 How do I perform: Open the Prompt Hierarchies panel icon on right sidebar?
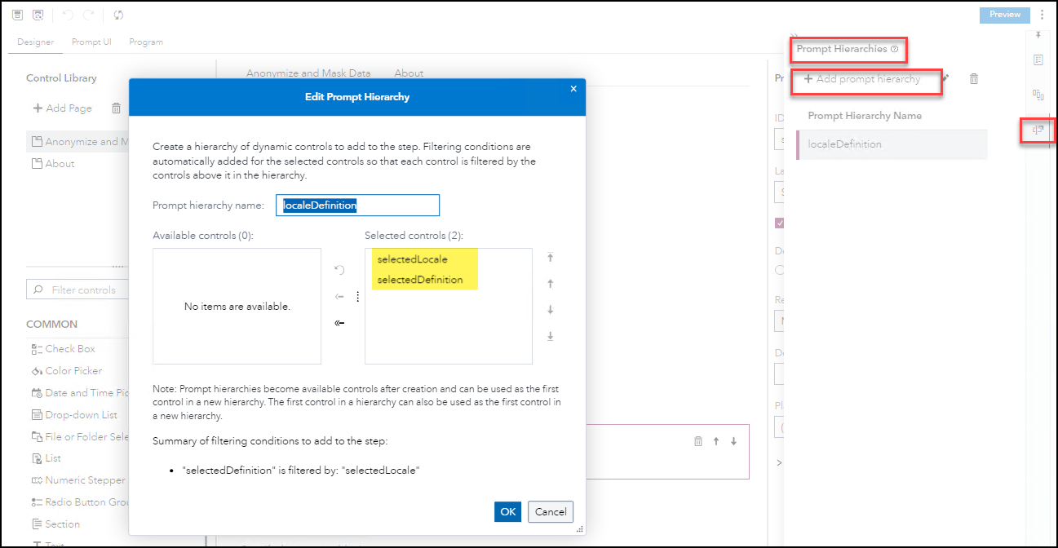tap(1038, 129)
